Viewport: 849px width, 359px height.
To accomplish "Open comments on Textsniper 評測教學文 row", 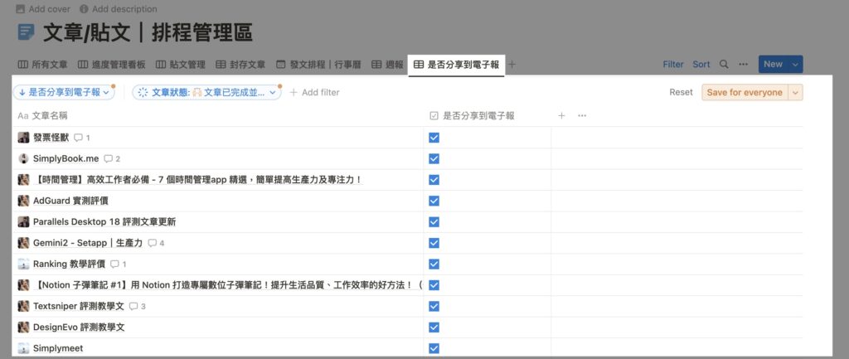I will 137,307.
